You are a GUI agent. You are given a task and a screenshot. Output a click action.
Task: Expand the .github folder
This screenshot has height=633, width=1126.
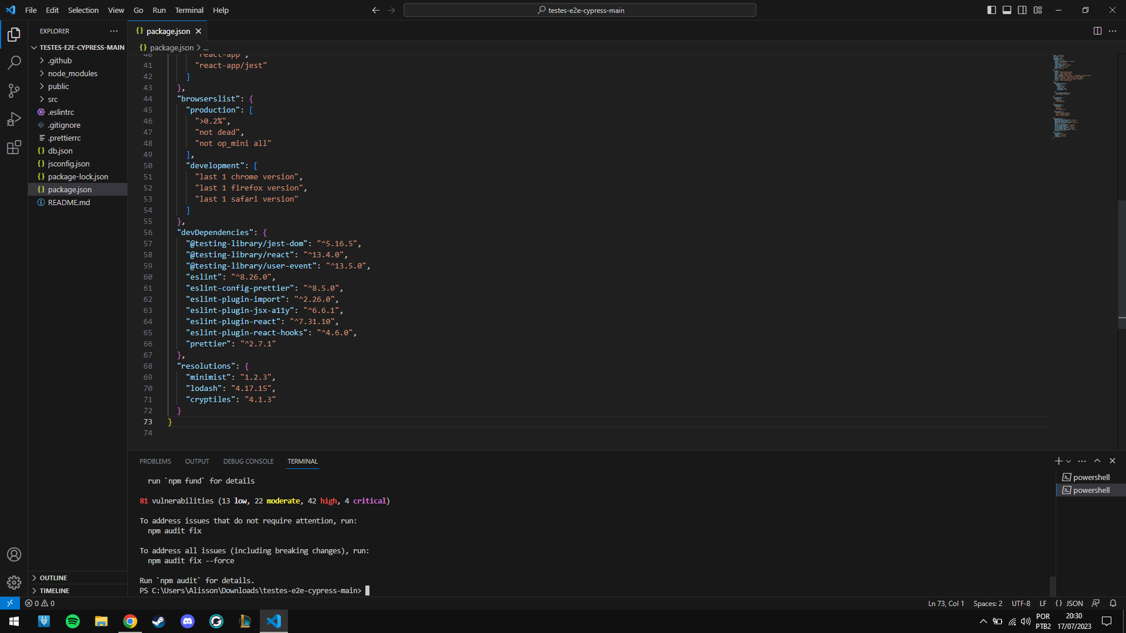click(77, 60)
